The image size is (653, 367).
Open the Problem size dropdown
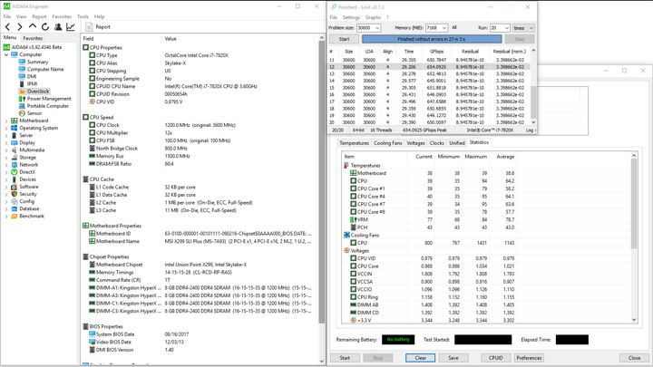tap(376, 28)
